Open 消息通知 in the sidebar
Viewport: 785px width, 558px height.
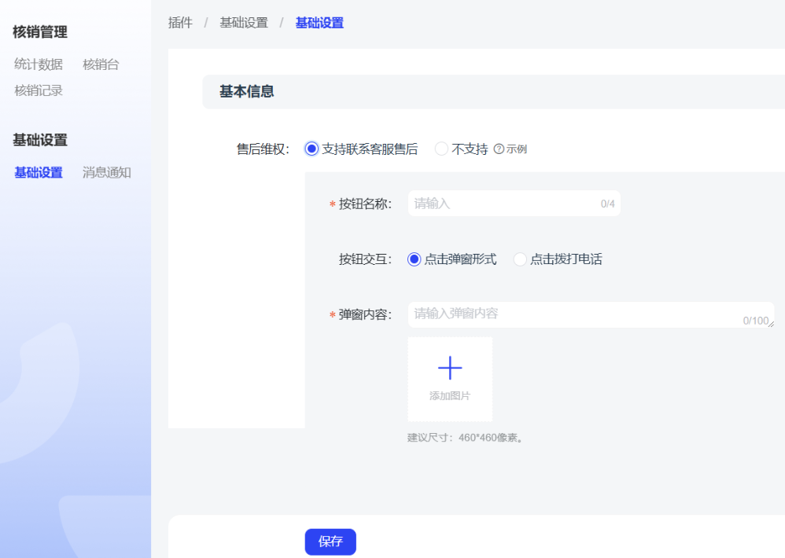click(x=106, y=173)
